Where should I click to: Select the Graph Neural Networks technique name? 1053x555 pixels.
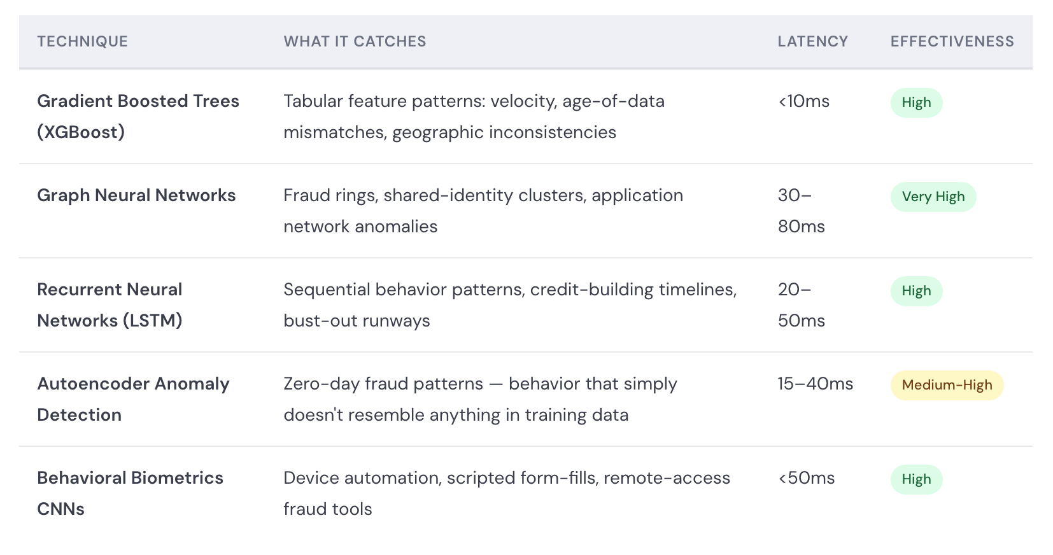tap(136, 195)
